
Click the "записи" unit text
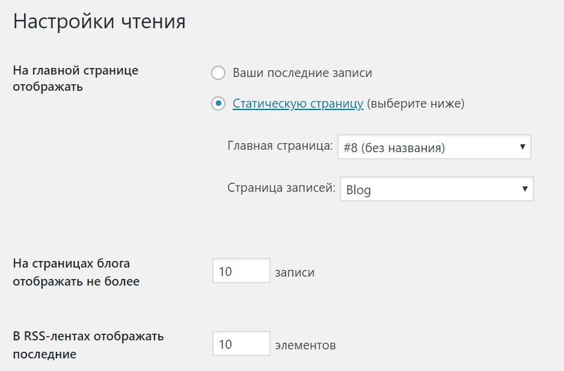(295, 272)
